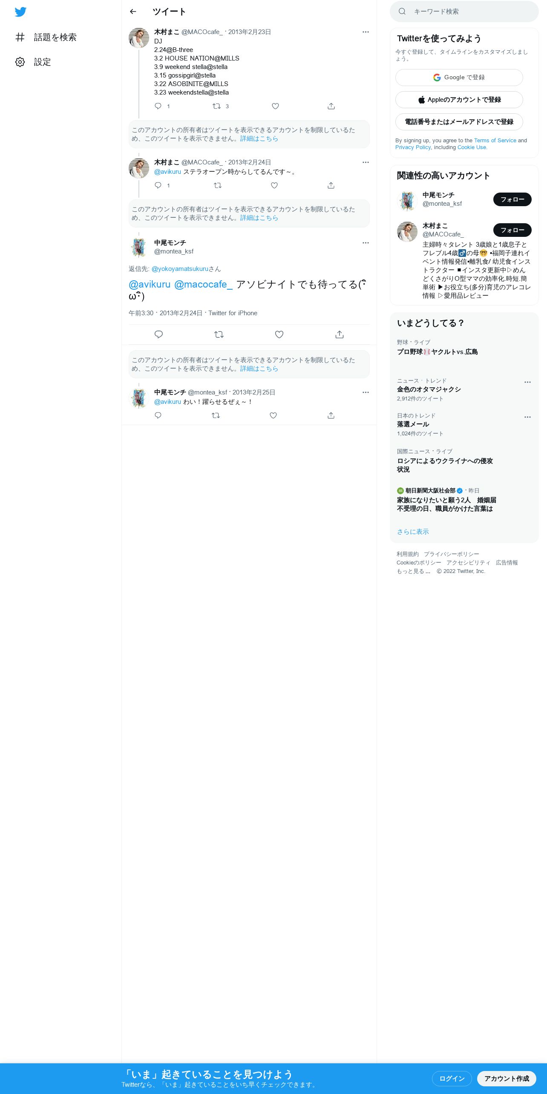Focus the キーワード検索 search field

(464, 12)
